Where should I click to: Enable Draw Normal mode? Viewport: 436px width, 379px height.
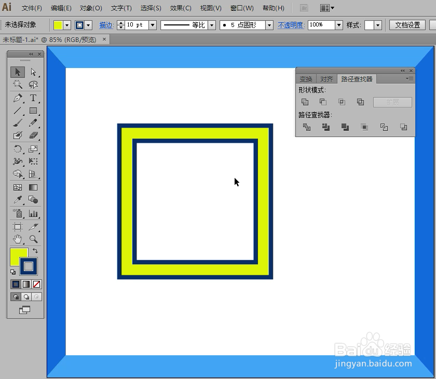(16, 296)
